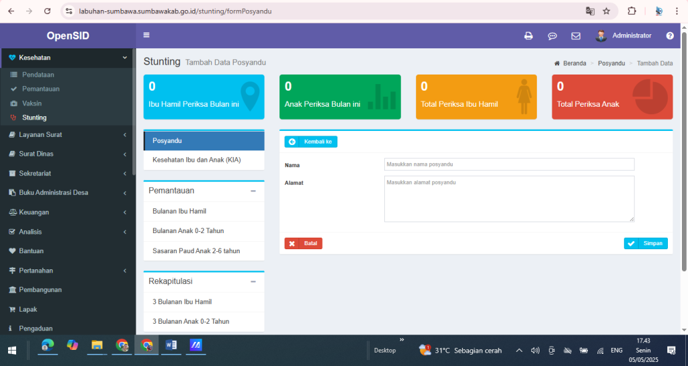Click the Administrator avatar picture

coord(601,36)
